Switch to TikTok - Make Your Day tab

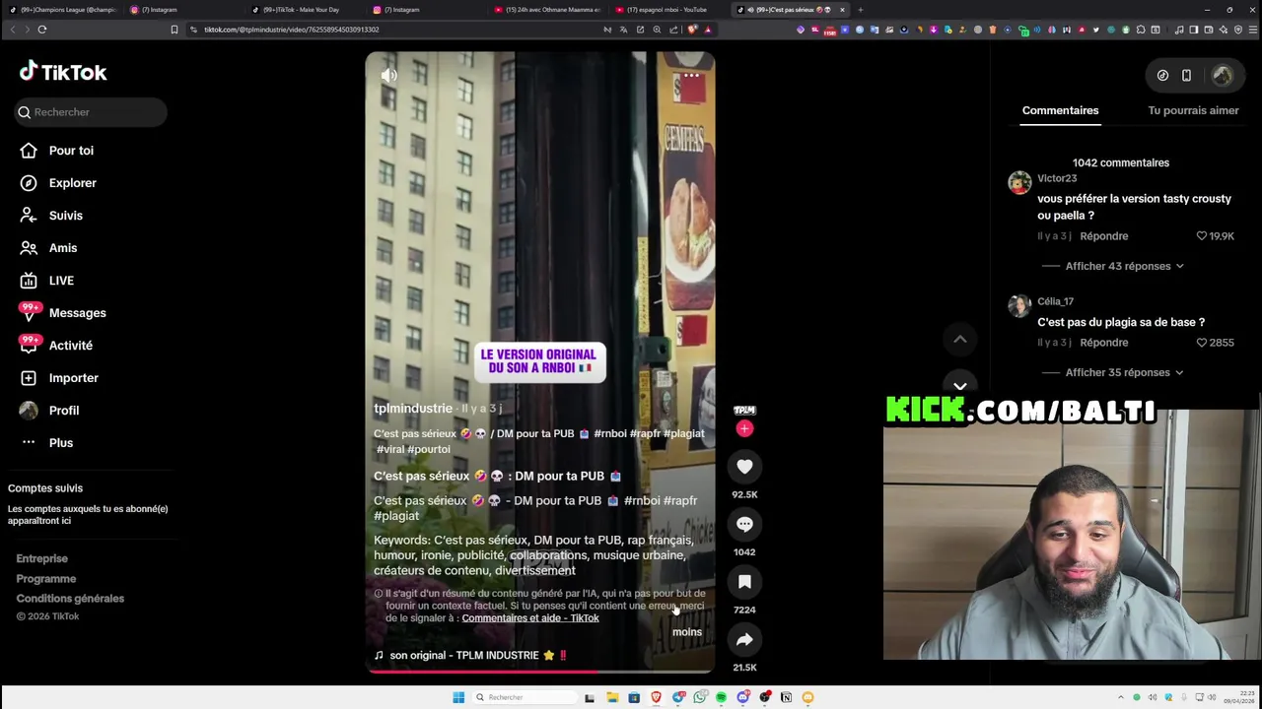coord(304,10)
